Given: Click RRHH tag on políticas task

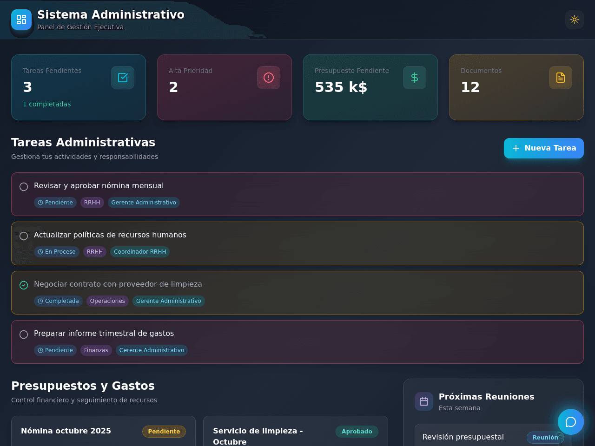Looking at the screenshot, I should [x=95, y=252].
